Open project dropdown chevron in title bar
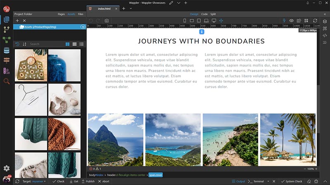Image resolution: width=330 pixels, height=185 pixels. [179, 3]
